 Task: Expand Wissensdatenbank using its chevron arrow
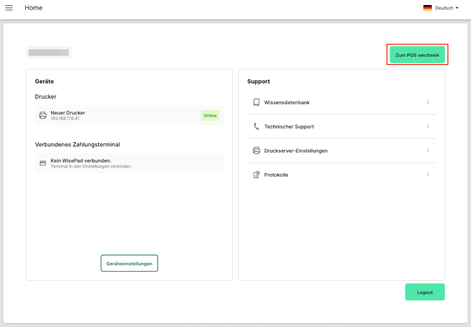coord(428,102)
